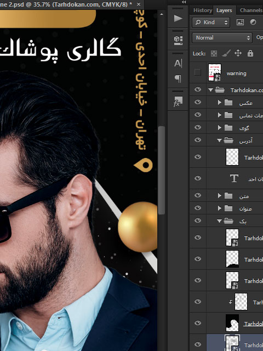Select the black silhouette mask layer thumbnail

(x=232, y=323)
